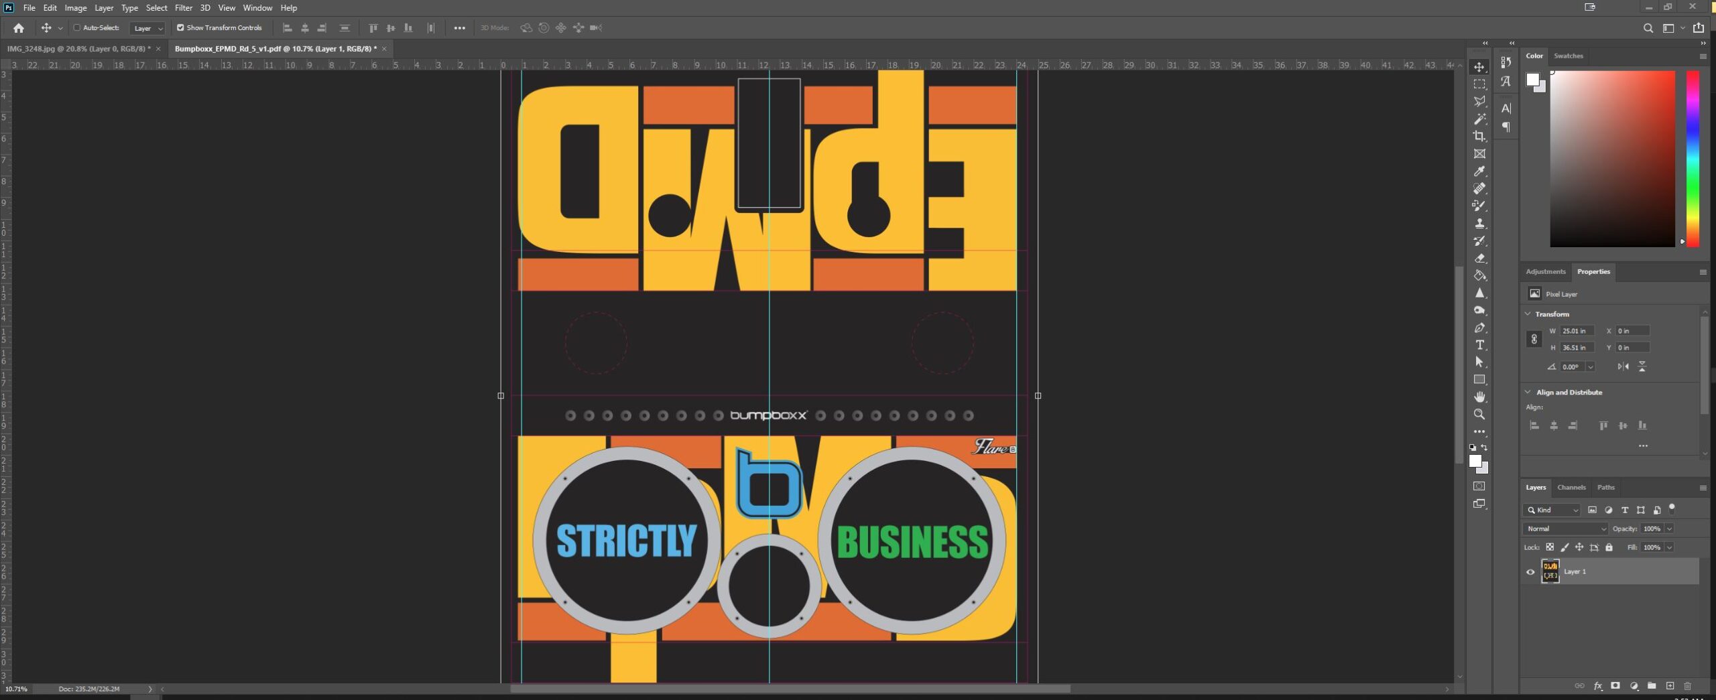Click the Home icon in options bar
Screen dimensions: 1716x700
pyautogui.click(x=19, y=28)
